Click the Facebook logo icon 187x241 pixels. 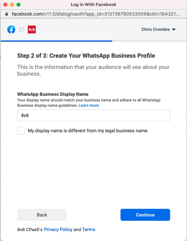tap(11, 29)
